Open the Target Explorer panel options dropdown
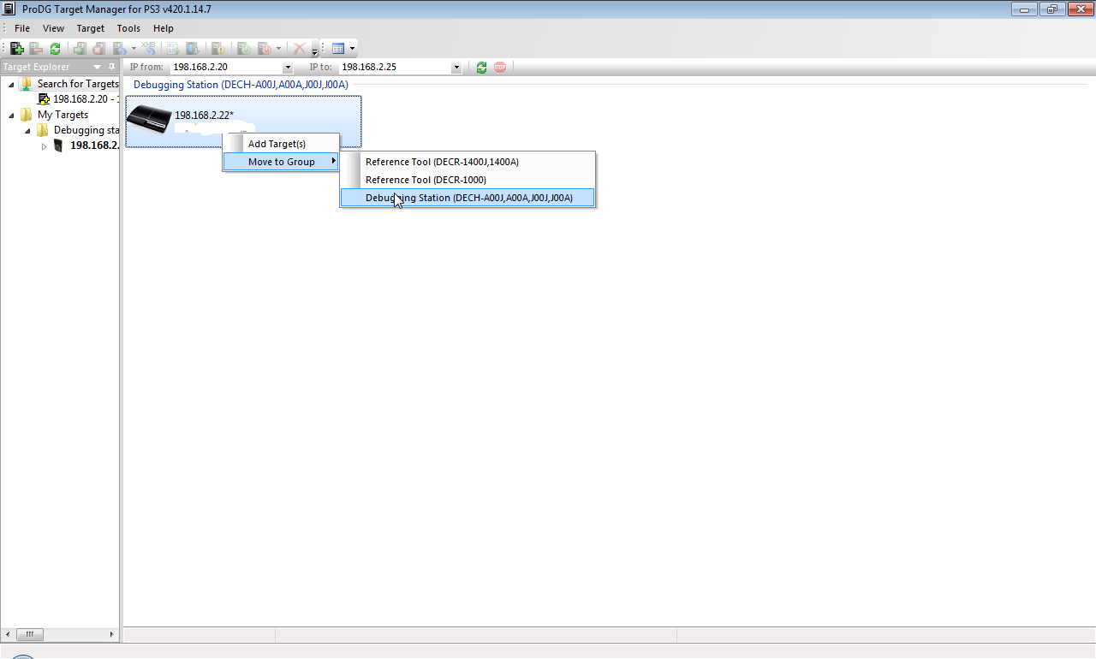The height and width of the screenshot is (659, 1096). (x=97, y=67)
